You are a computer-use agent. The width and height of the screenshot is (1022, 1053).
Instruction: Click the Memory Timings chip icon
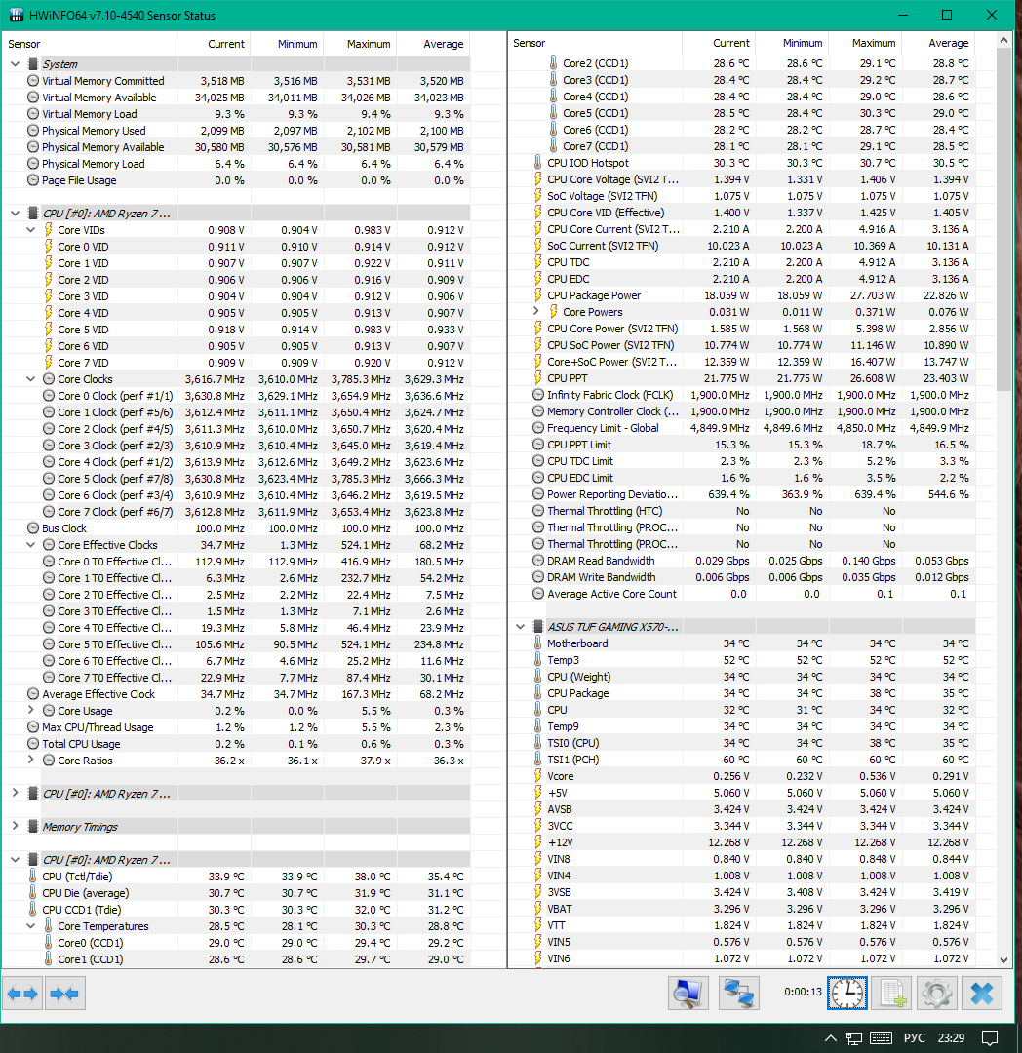pyautogui.click(x=32, y=827)
